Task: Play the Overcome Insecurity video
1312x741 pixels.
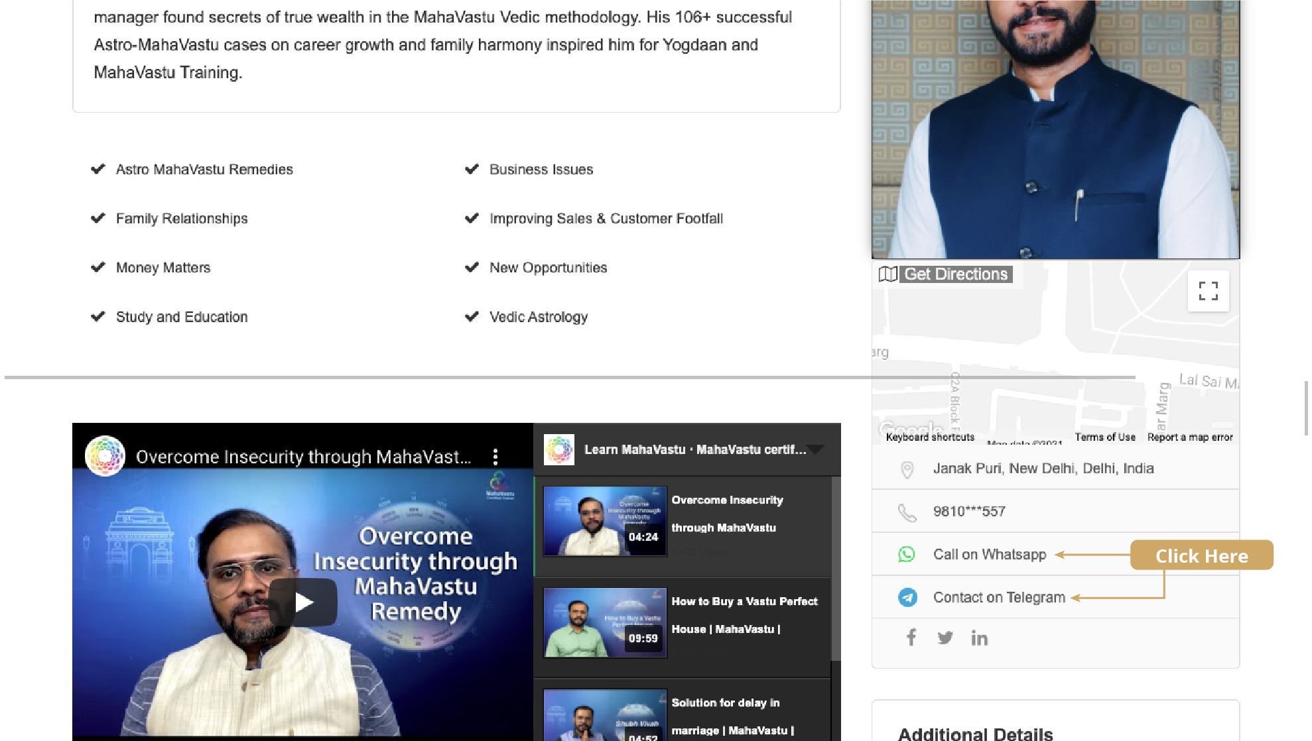Action: [303, 602]
